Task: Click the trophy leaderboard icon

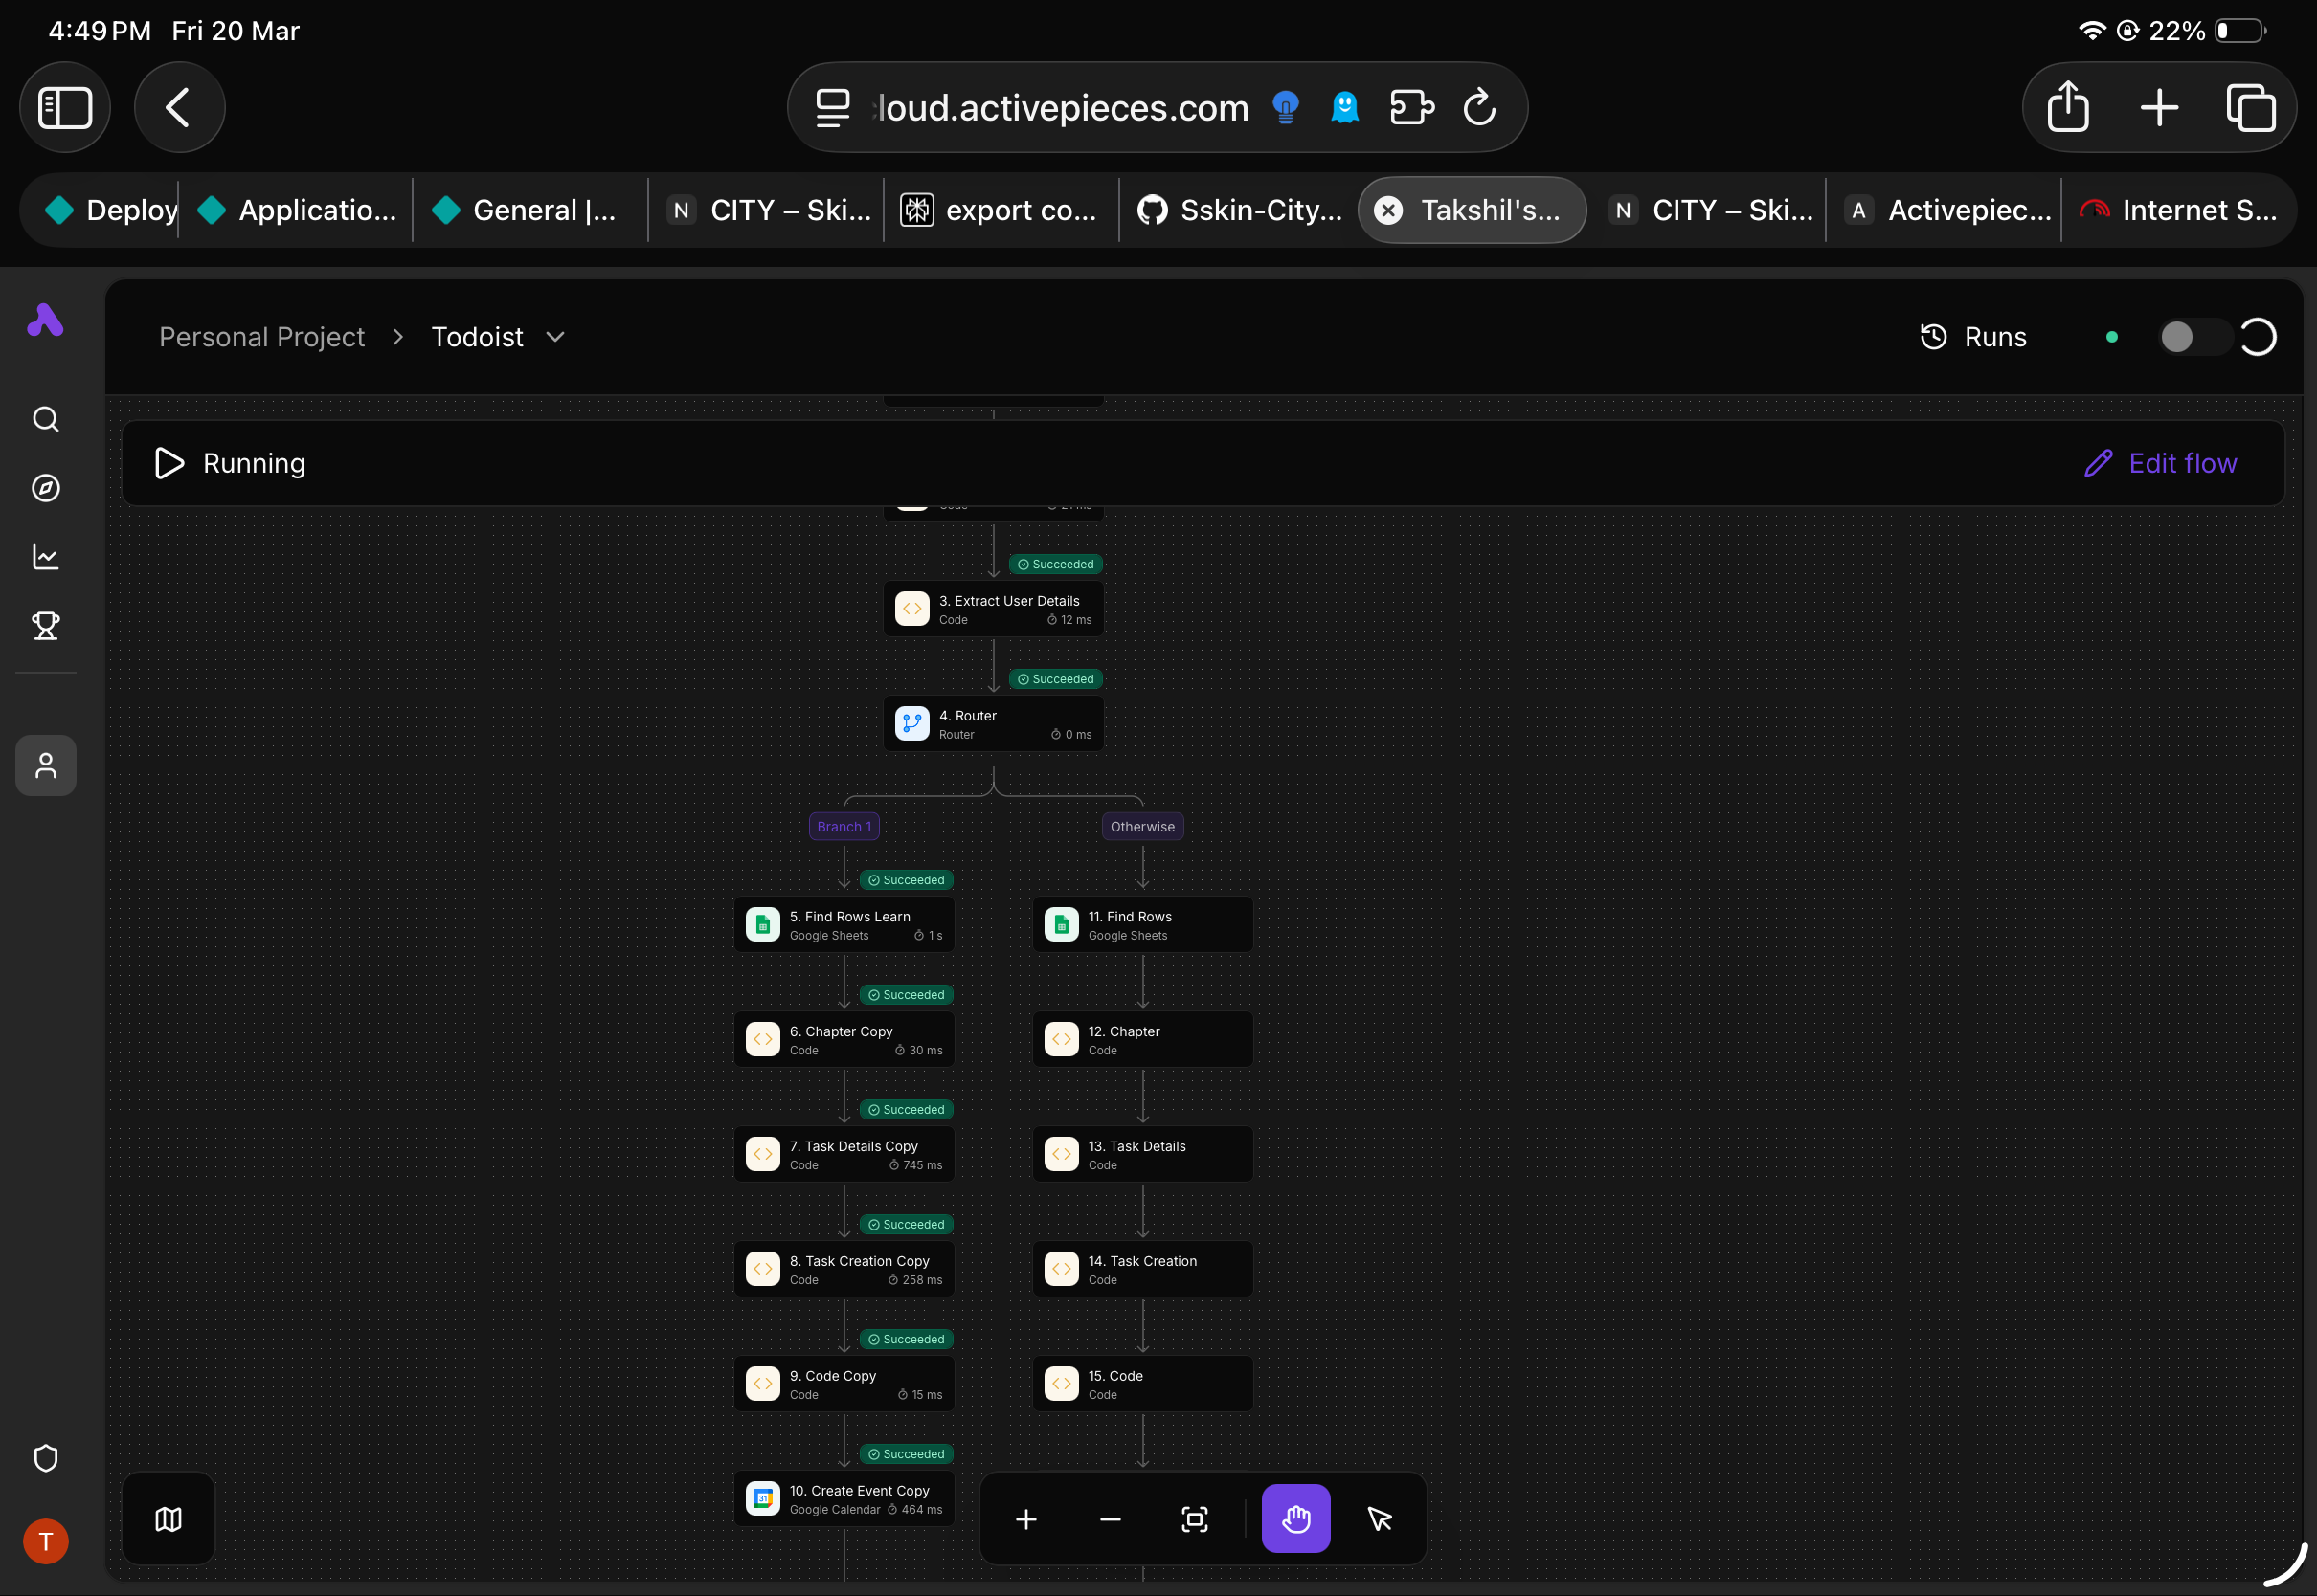Action: [x=46, y=626]
